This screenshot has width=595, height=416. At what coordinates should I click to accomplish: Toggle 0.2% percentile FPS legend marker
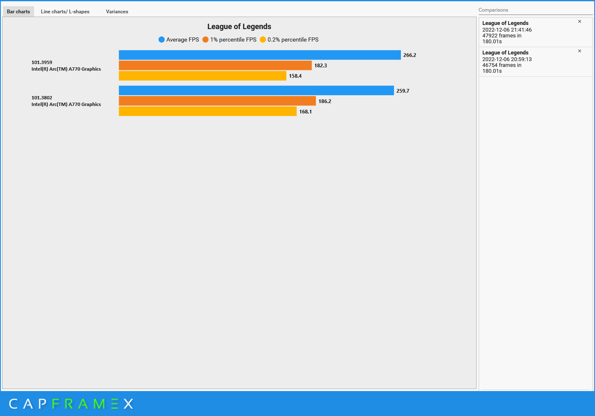pos(263,39)
